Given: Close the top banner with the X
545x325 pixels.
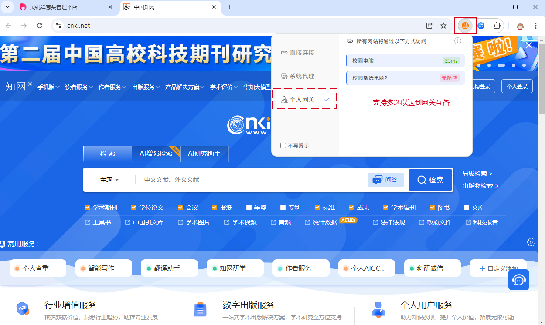Looking at the screenshot, I should pos(529,45).
